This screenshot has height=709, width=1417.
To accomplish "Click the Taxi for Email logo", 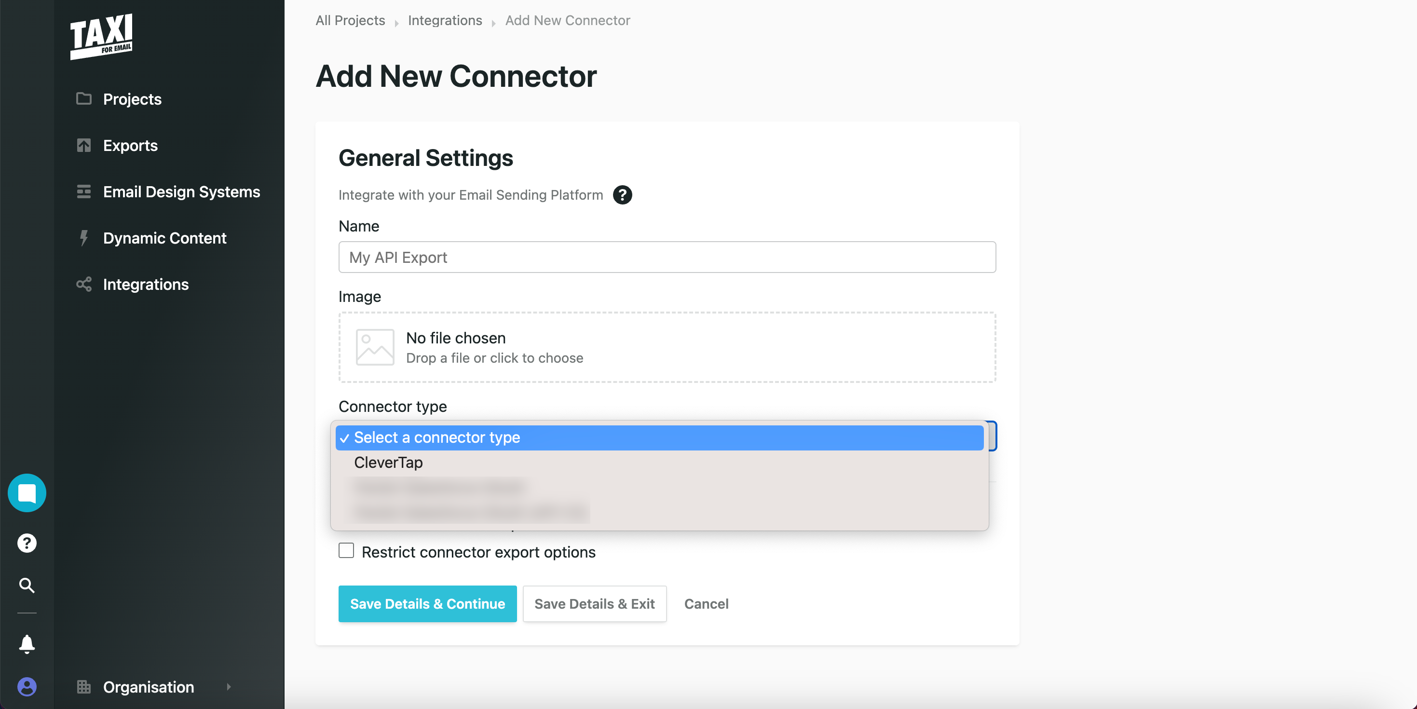I will pos(101,36).
